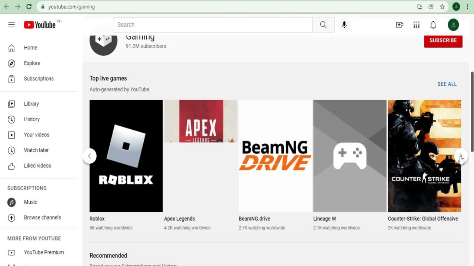Open History in sidebar
Image resolution: width=474 pixels, height=266 pixels.
tap(39, 119)
